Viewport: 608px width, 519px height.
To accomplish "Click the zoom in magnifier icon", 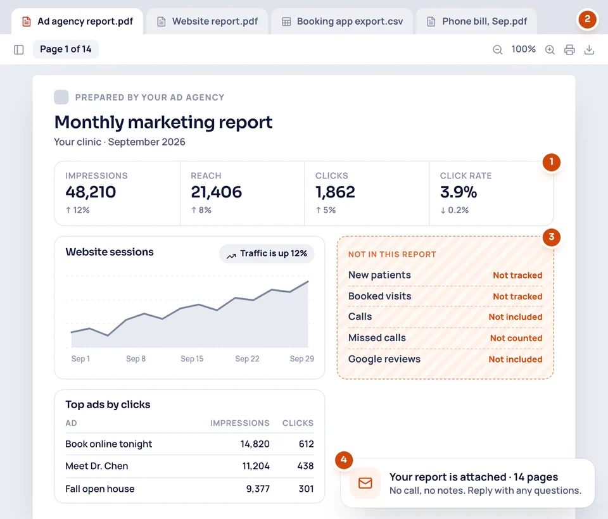I will (550, 49).
